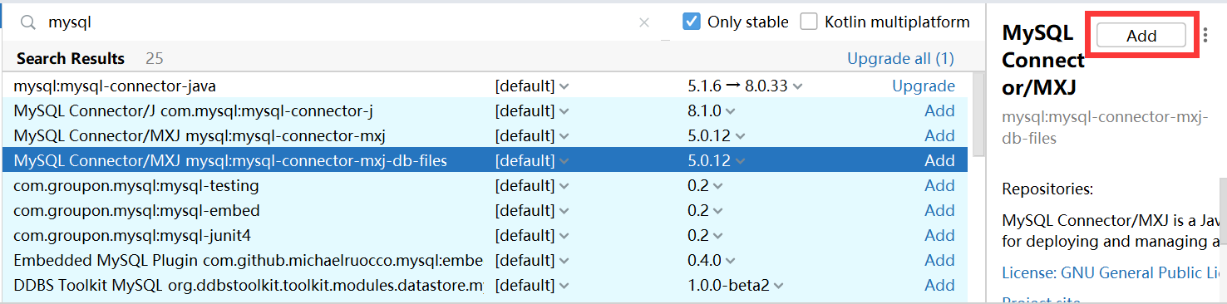This screenshot has height=304, width=1227.
Task: Click the details panel scrollbar
Action: [1223, 212]
